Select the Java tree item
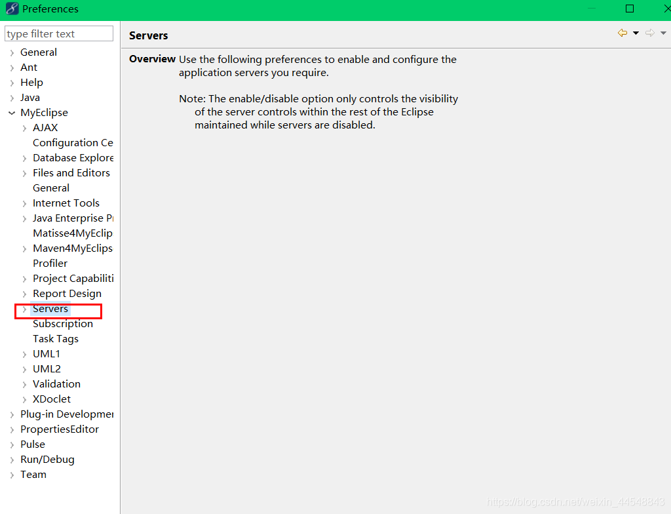Viewport: 671px width, 514px height. pos(30,98)
